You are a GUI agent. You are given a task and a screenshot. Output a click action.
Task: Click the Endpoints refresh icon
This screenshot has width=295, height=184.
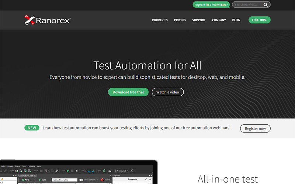(146, 179)
